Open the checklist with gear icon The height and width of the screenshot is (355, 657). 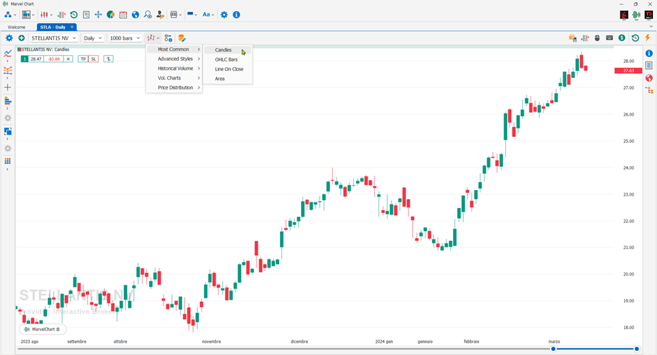pos(168,38)
